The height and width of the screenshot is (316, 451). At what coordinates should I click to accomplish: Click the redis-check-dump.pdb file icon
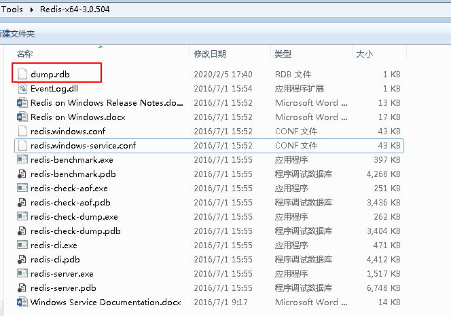click(x=22, y=231)
